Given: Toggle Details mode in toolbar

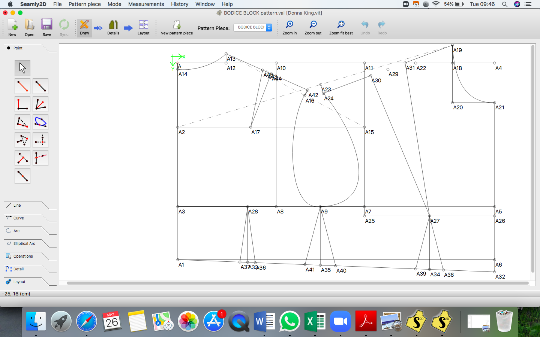Looking at the screenshot, I should tap(113, 27).
